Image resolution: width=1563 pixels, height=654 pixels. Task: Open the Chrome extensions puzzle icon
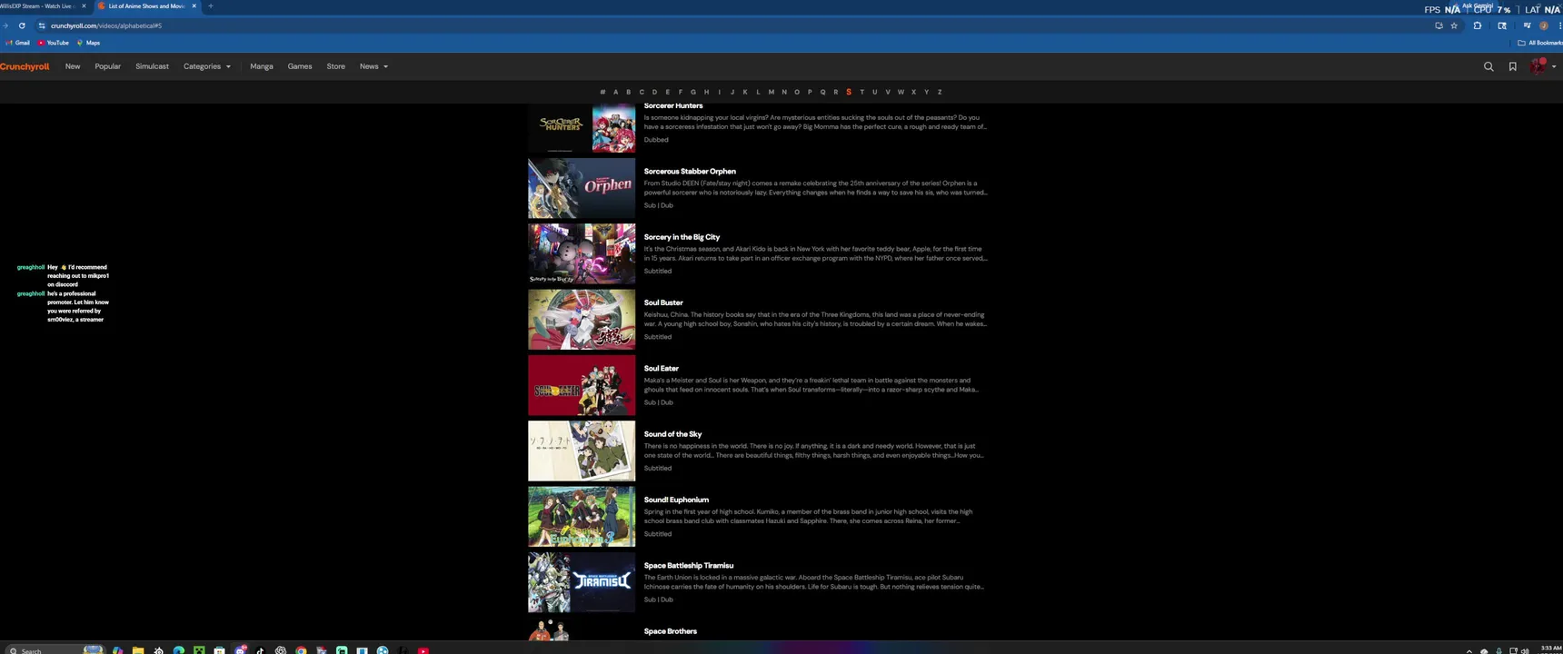coord(1478,25)
